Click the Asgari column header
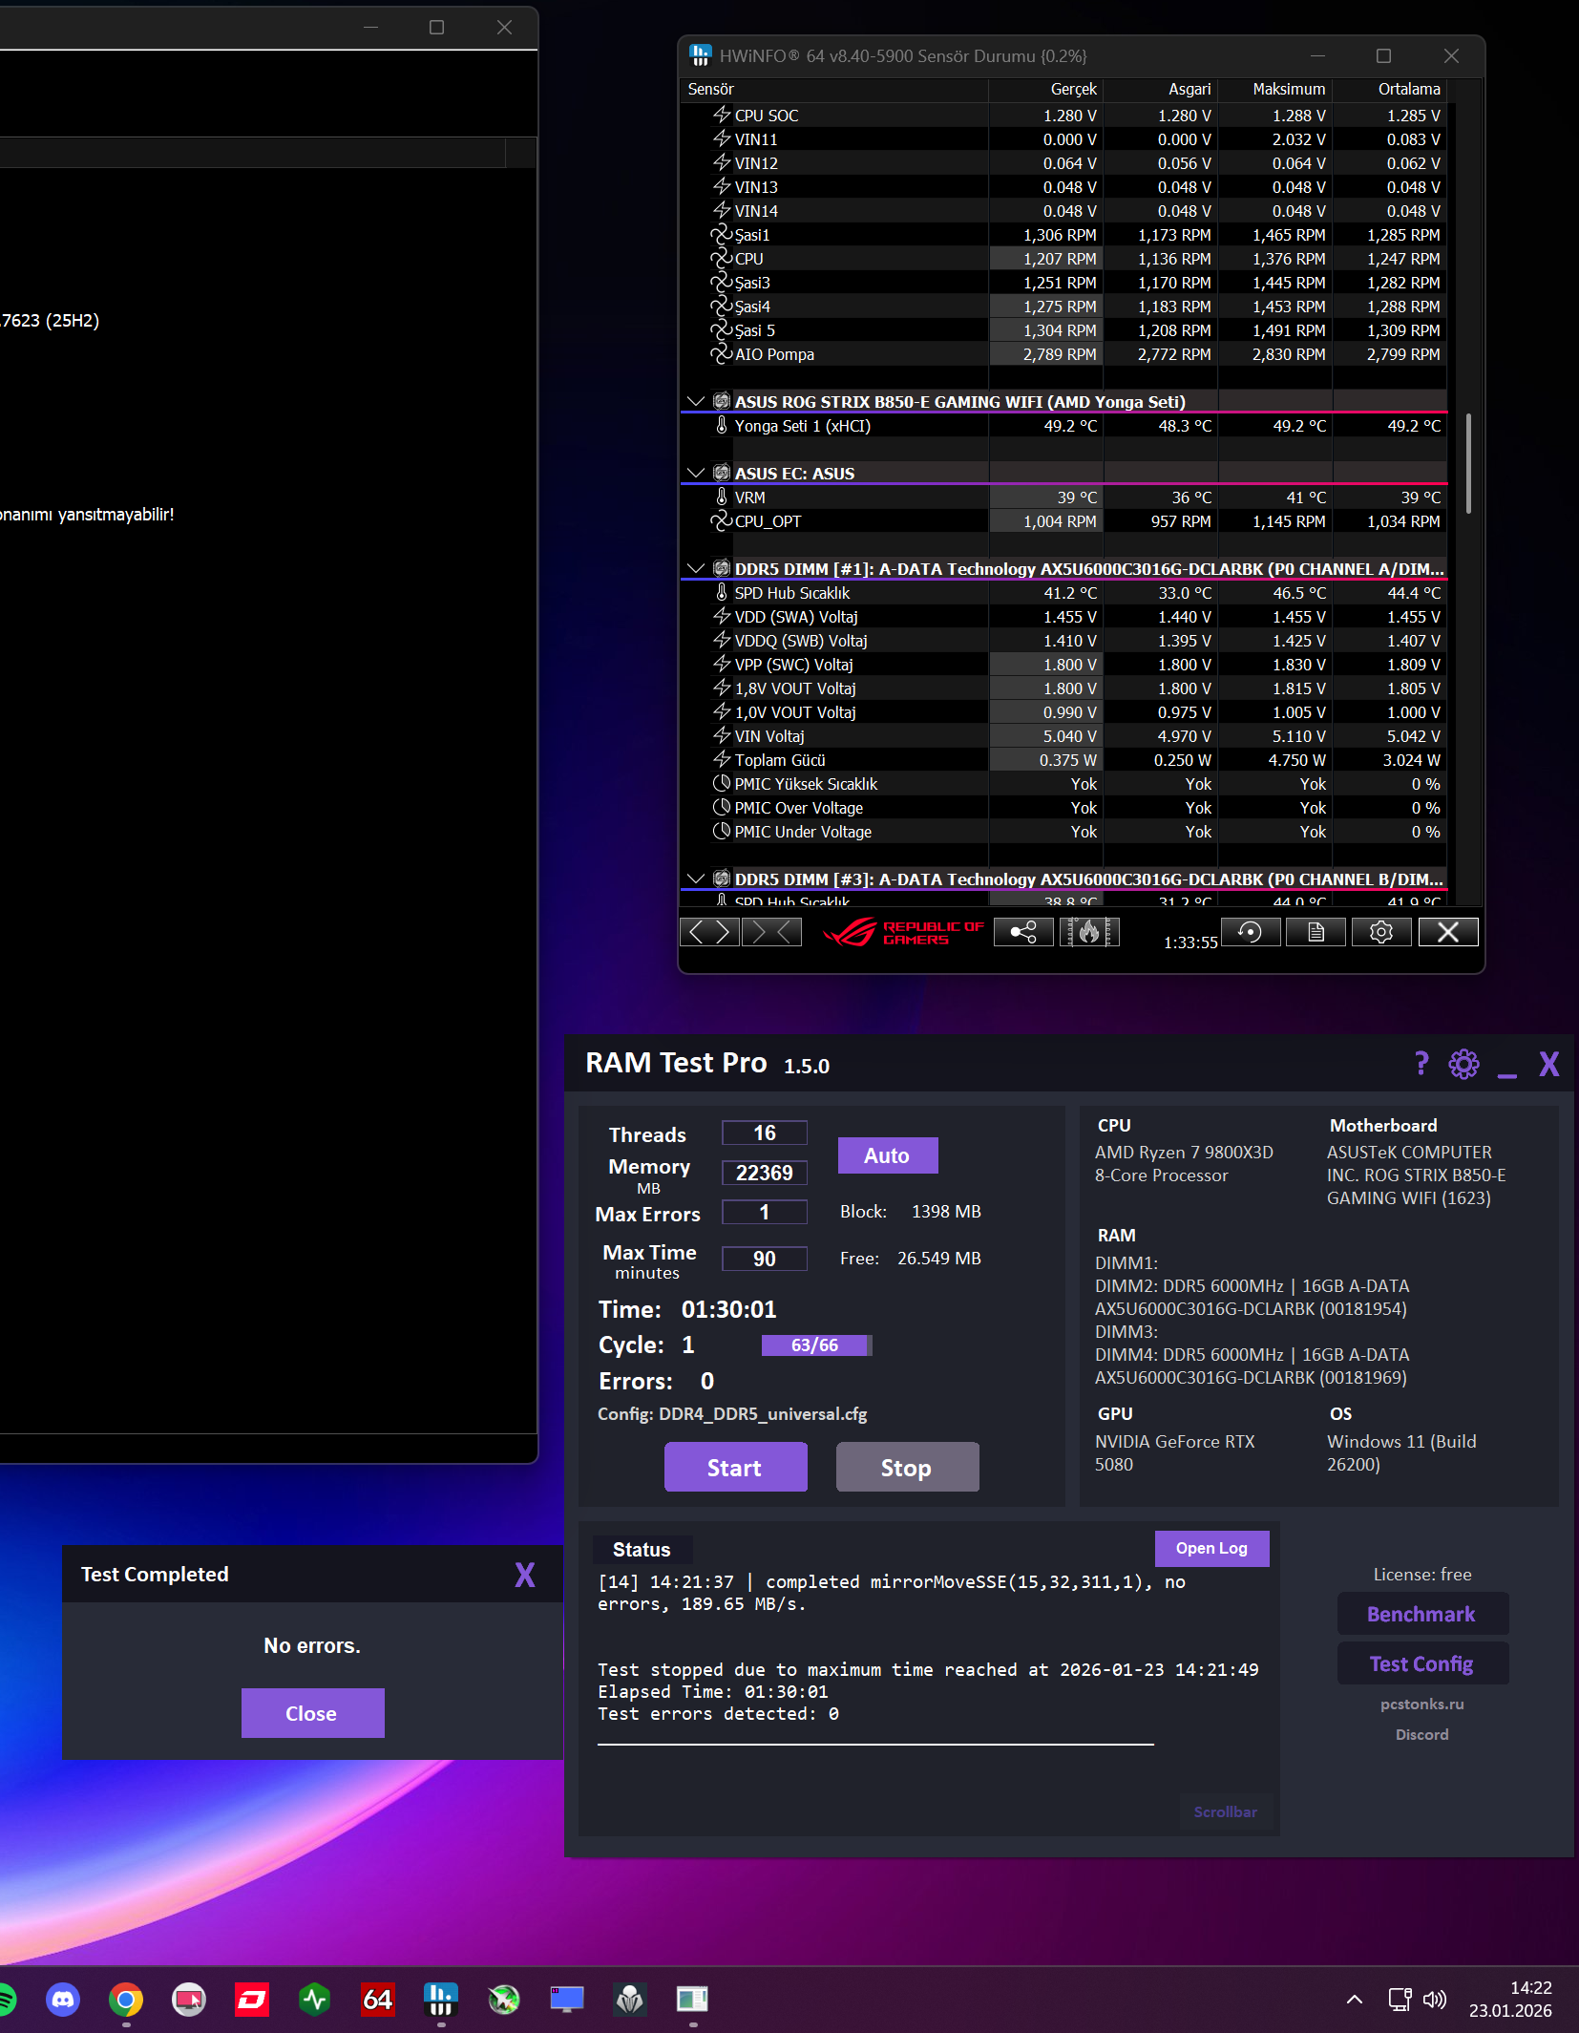1579x2033 pixels. tap(1160, 89)
